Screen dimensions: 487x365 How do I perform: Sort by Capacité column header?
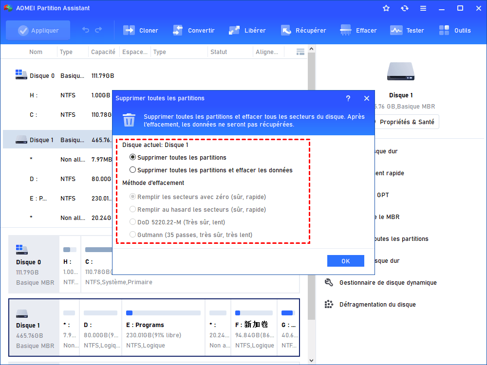pyautogui.click(x=103, y=52)
